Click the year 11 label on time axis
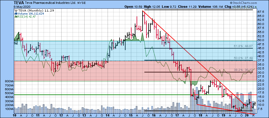 tap(38, 116)
